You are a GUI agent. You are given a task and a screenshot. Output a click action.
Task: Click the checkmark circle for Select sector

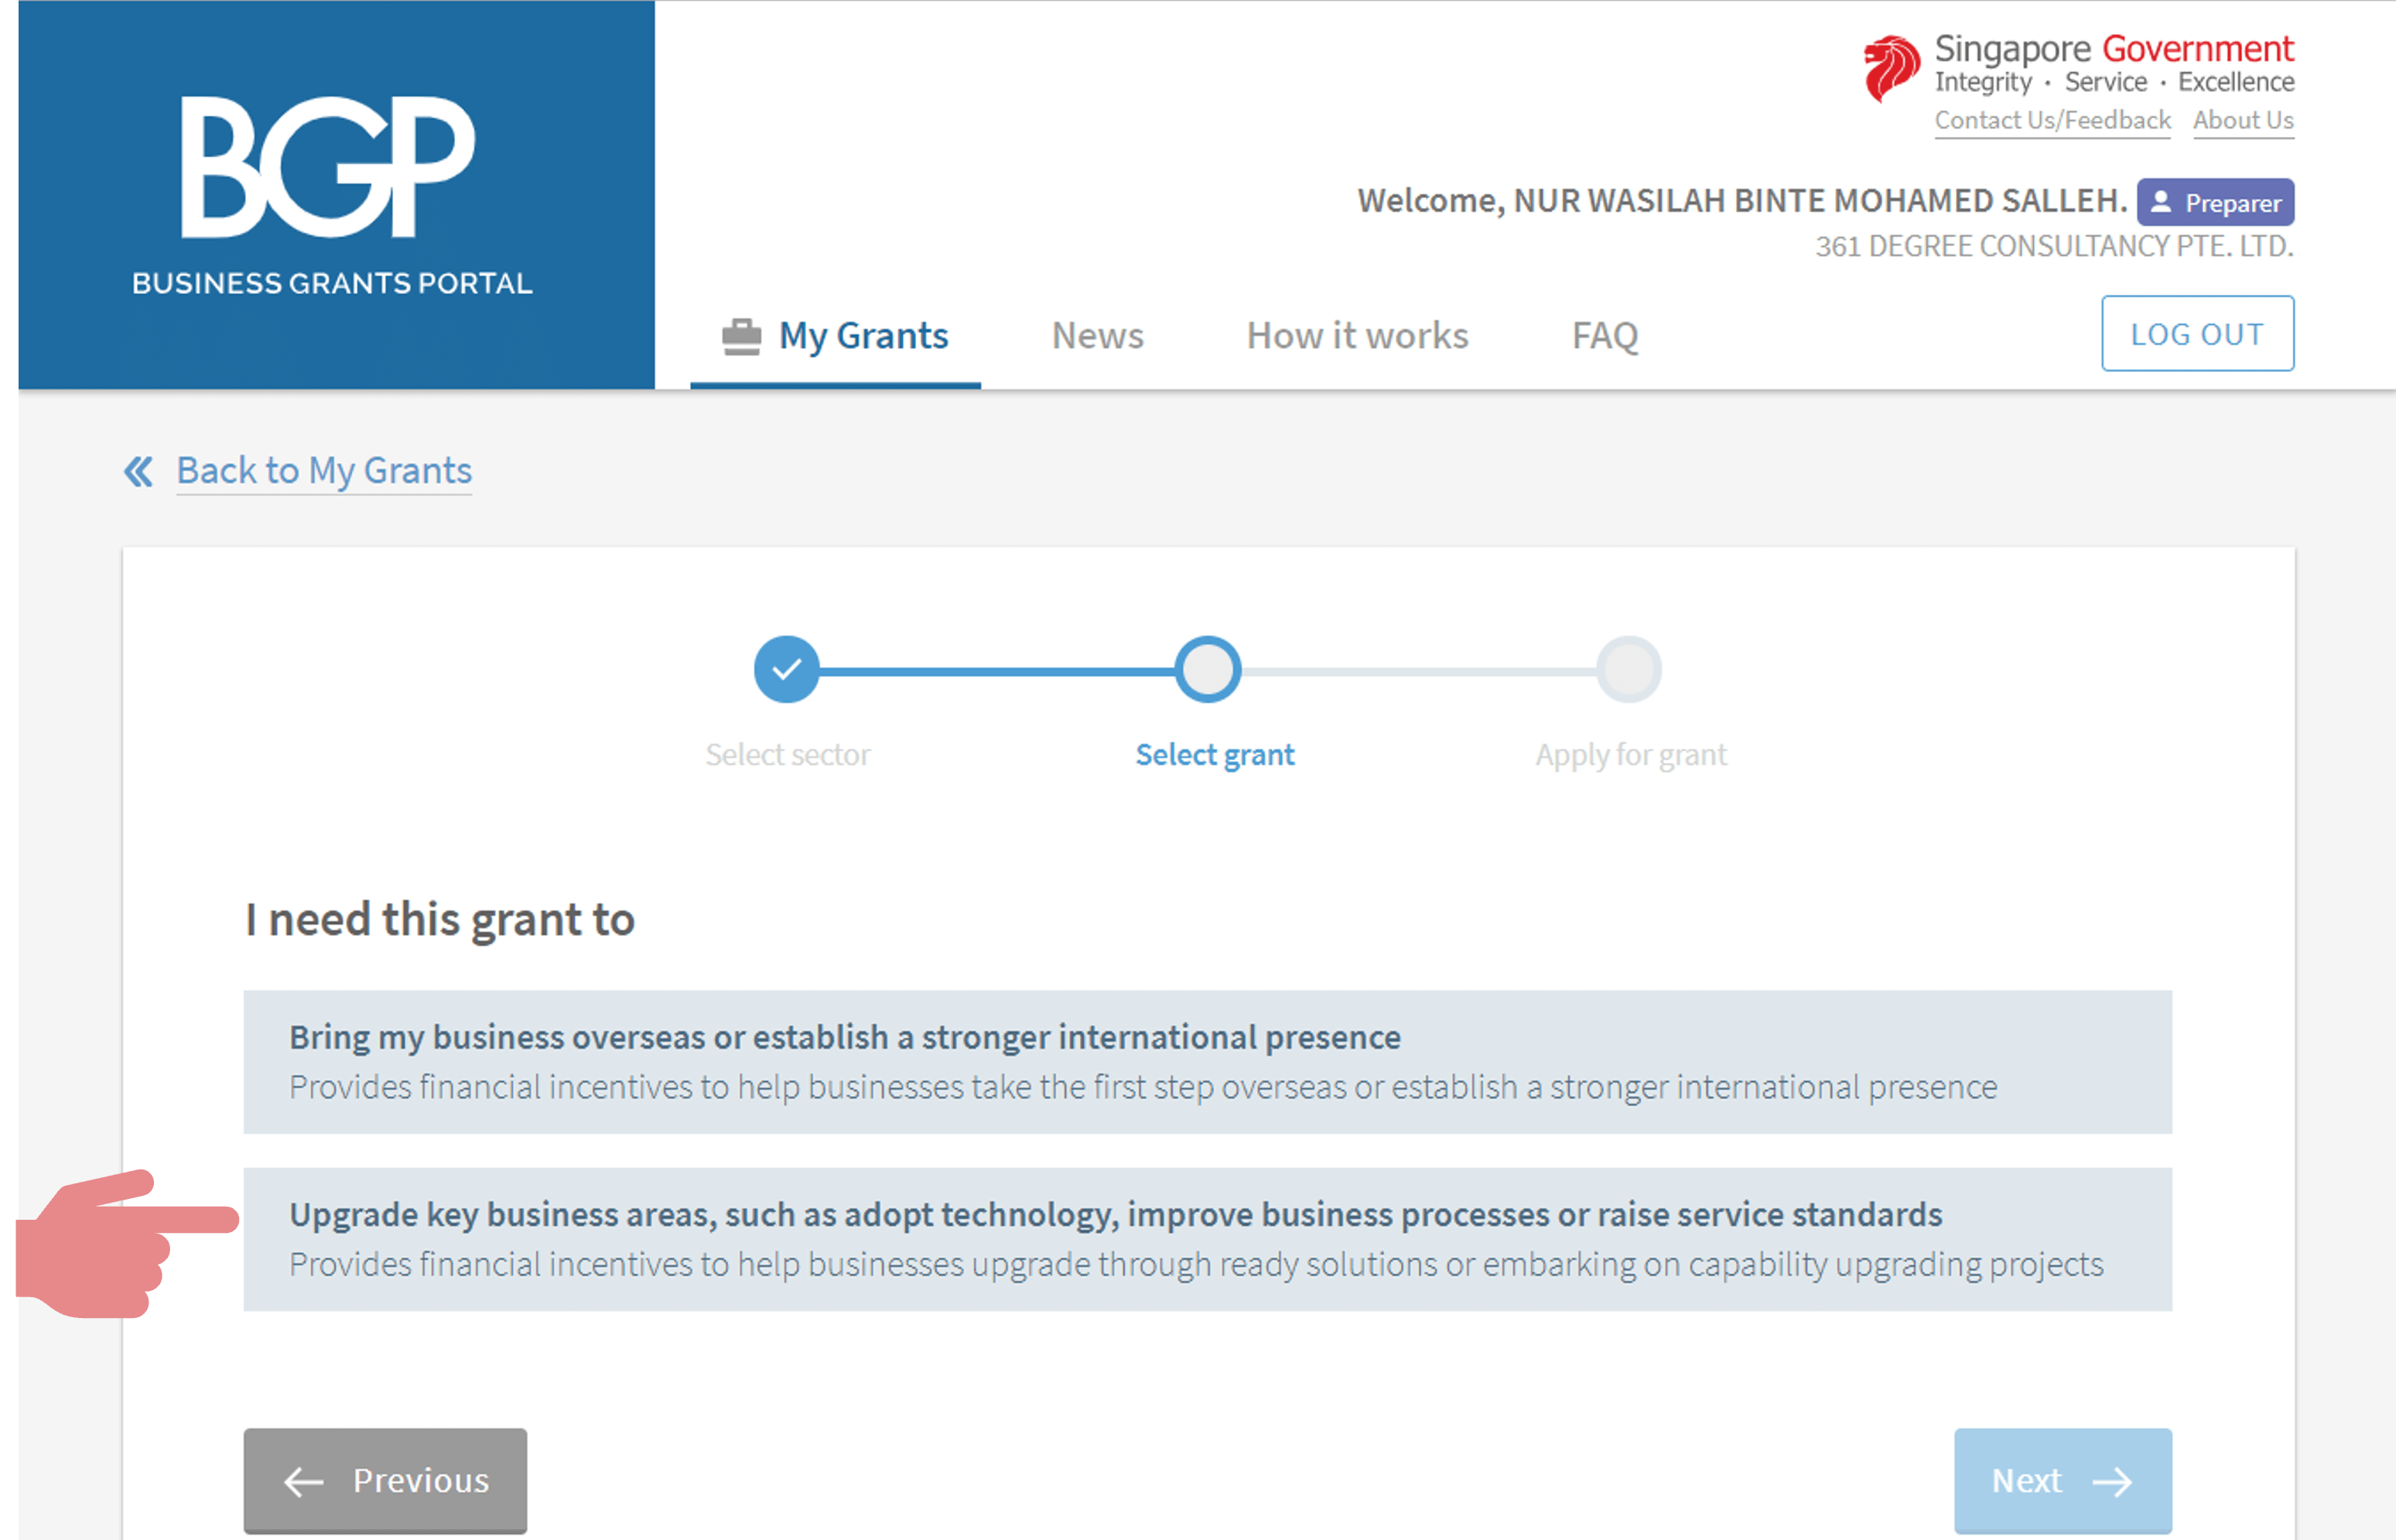pos(786,670)
